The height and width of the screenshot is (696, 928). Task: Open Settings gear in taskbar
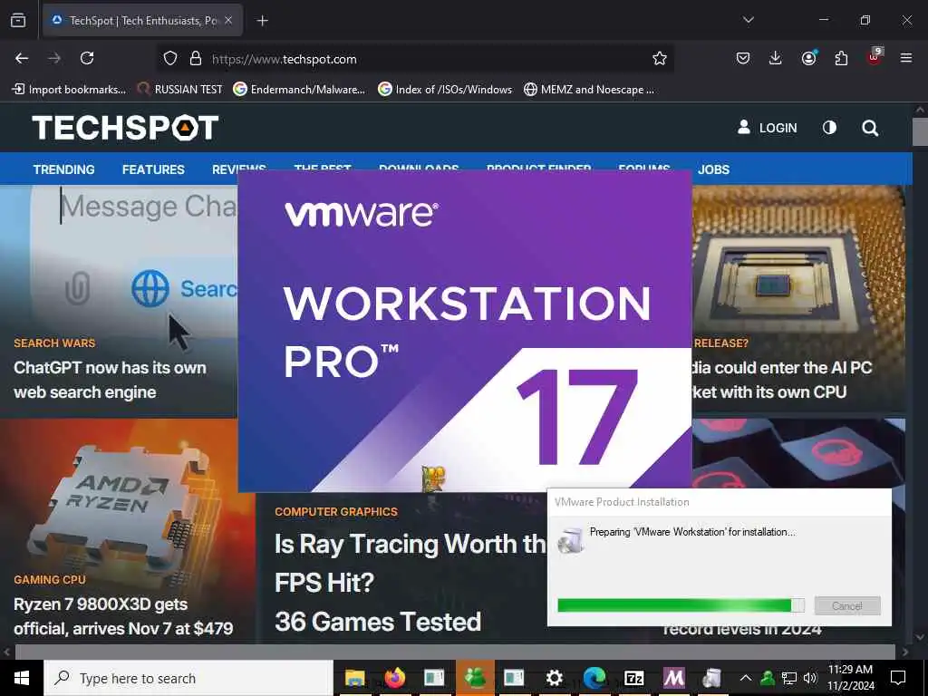tap(554, 678)
